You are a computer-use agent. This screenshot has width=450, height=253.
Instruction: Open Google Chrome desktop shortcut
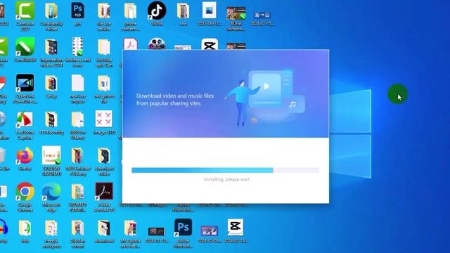[25, 192]
